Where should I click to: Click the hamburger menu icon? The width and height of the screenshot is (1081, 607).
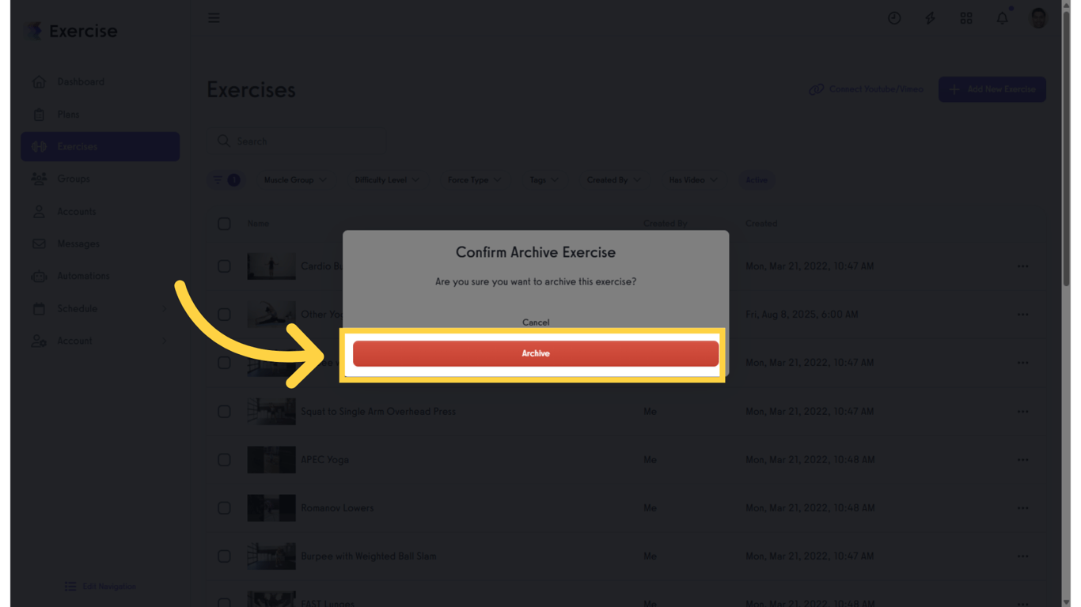click(214, 18)
